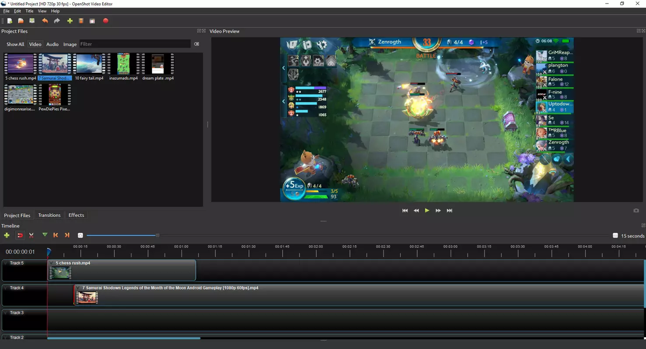Screen dimensions: 646x349
Task: Adjust the timeline zoom slider handle
Action: pos(157,236)
